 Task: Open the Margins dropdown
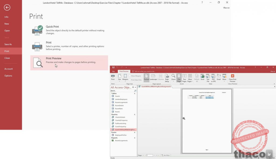pyautogui.click(x=125, y=78)
